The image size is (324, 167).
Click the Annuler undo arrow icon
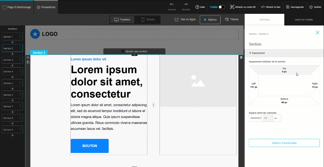pos(172,4)
